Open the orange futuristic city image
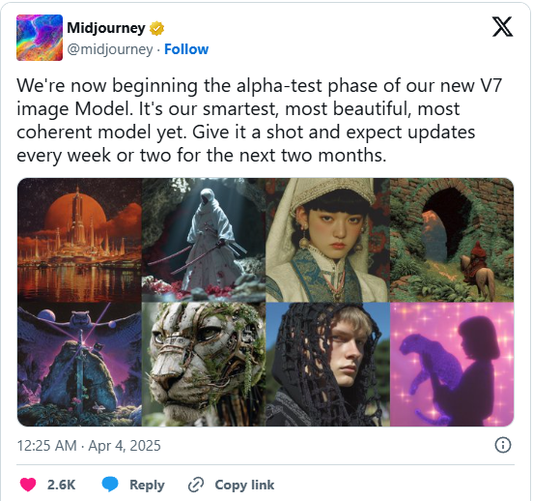 [79, 240]
